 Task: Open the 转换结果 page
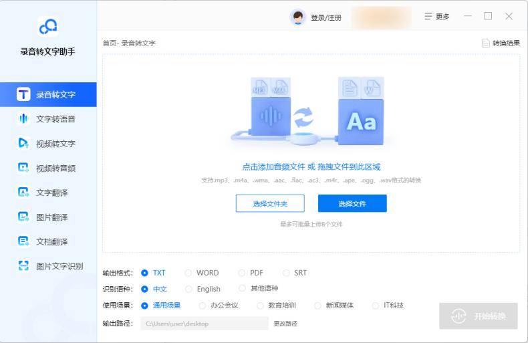501,43
